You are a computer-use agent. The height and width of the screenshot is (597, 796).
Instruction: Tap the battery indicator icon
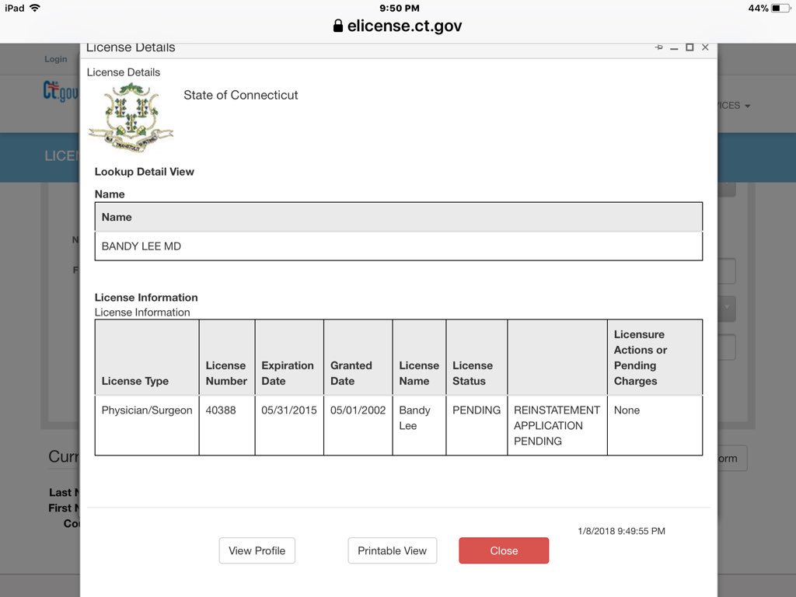point(780,8)
